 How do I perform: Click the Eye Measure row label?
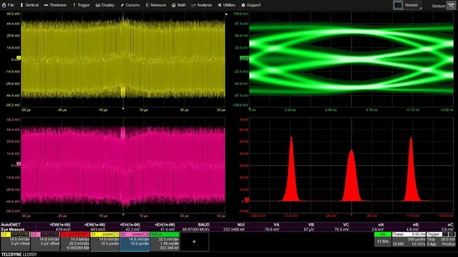[13, 229]
